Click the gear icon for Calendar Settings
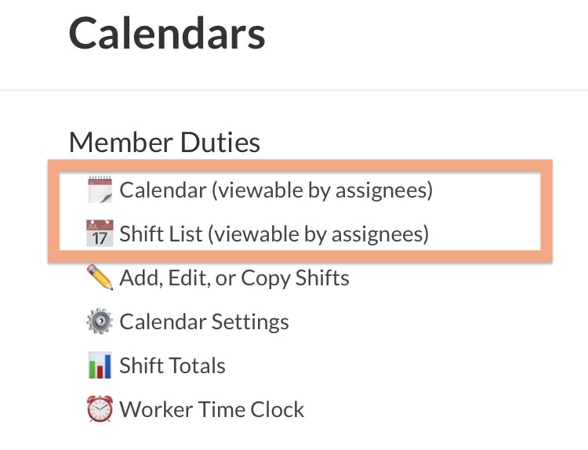588x450 pixels. (x=100, y=321)
